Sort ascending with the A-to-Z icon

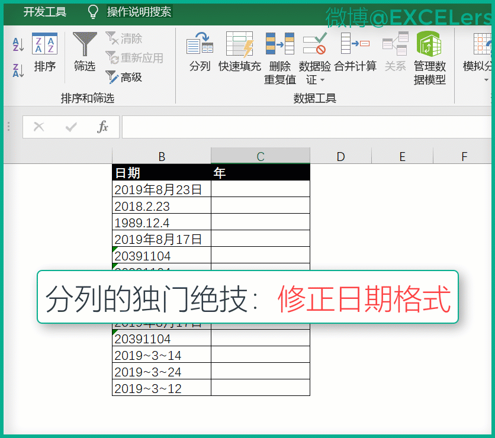coord(18,44)
